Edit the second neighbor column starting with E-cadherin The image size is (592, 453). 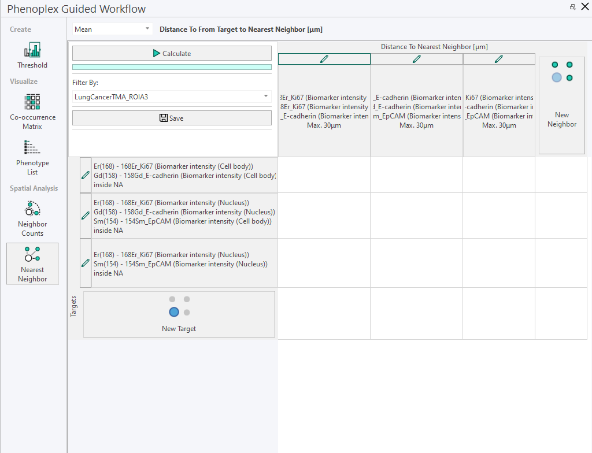pyautogui.click(x=417, y=59)
